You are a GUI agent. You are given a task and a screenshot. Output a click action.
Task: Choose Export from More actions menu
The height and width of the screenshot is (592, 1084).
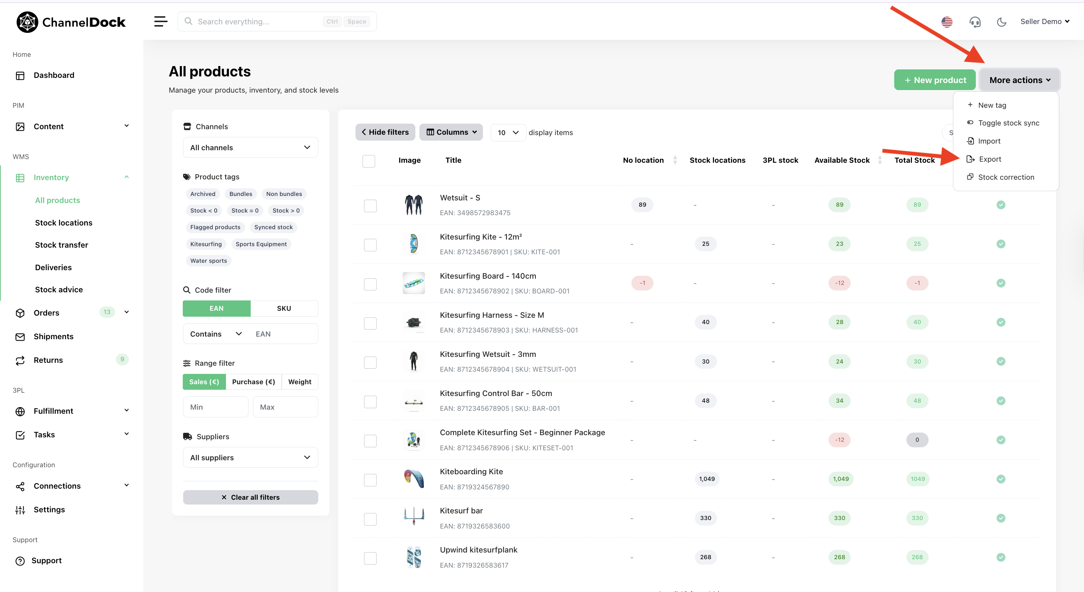(x=989, y=159)
